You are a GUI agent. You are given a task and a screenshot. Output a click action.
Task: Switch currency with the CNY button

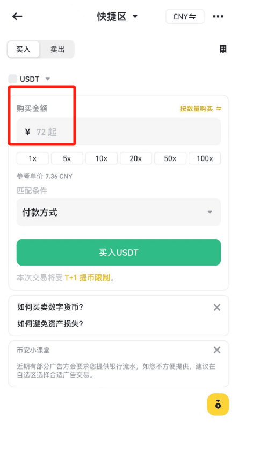click(x=185, y=16)
